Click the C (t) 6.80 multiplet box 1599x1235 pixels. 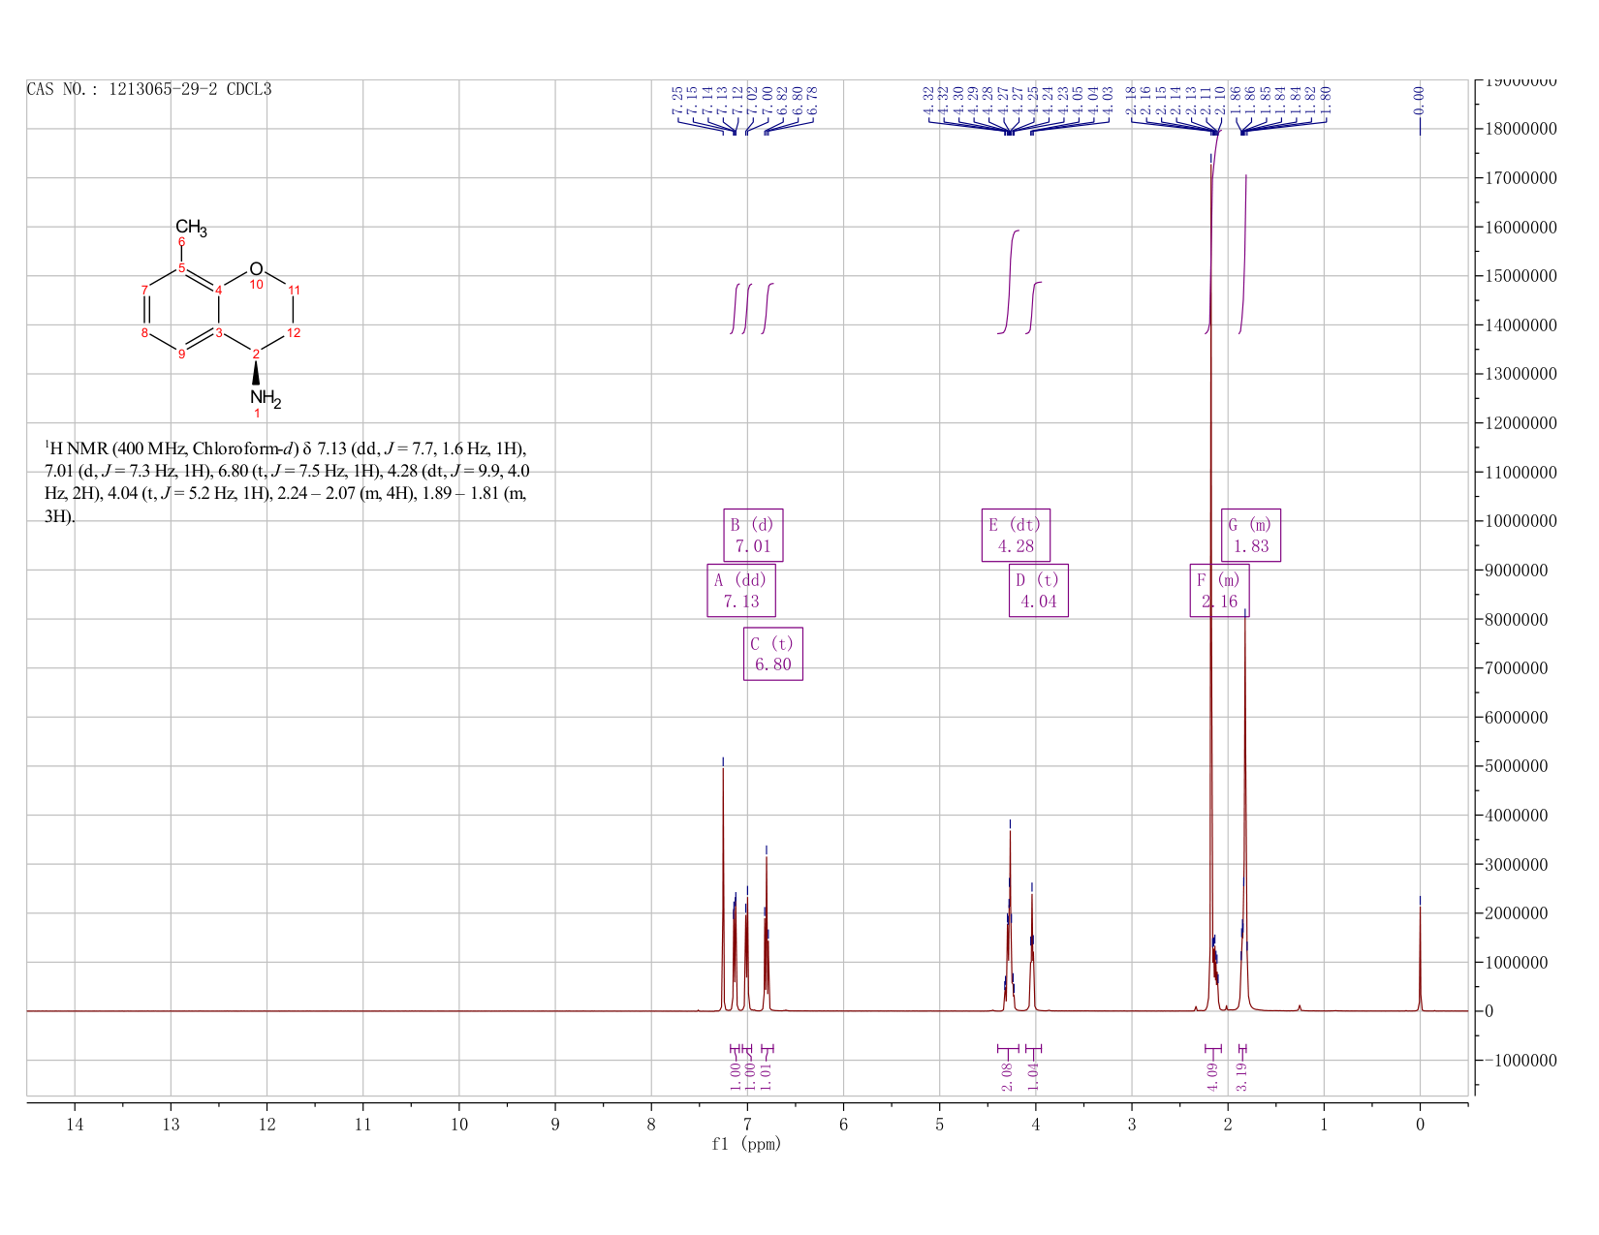(x=773, y=654)
